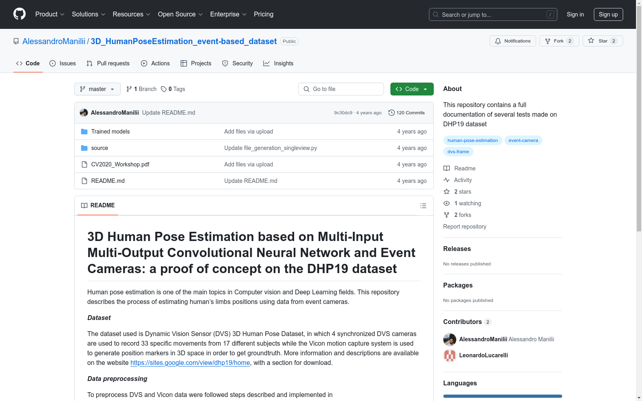Open the Open Source dropdown
This screenshot has height=401, width=642.
click(x=181, y=14)
